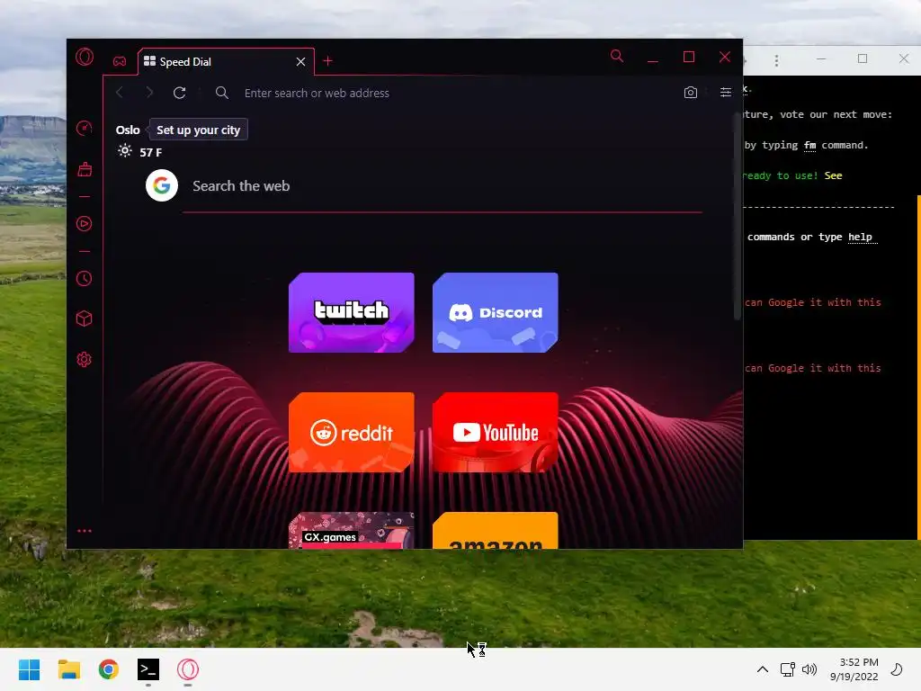Take a snapshot with camera icon

pyautogui.click(x=691, y=93)
